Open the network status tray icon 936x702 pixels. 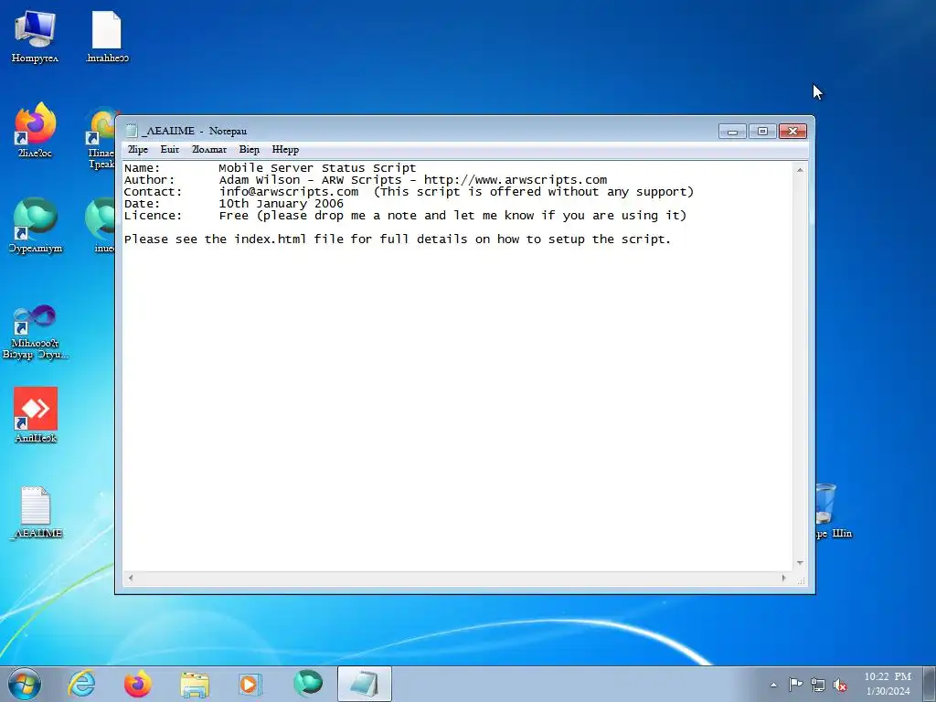coord(818,685)
